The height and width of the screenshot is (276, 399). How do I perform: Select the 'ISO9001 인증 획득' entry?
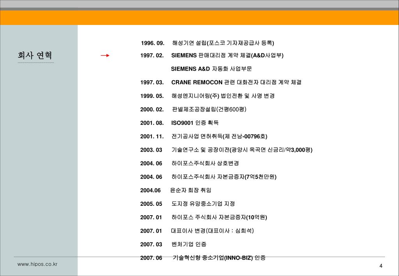[x=195, y=123]
